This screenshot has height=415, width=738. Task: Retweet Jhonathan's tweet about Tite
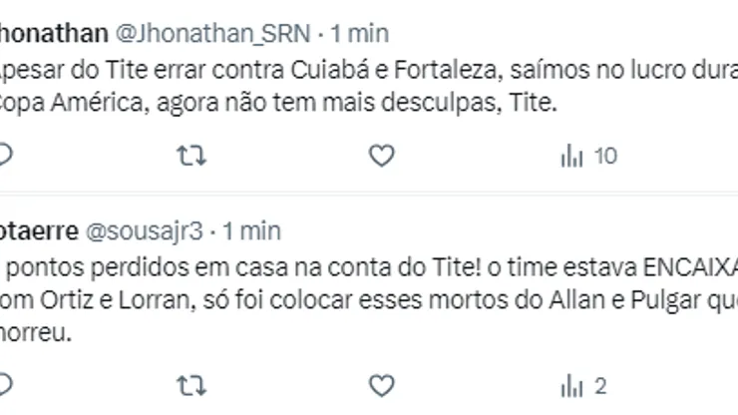click(x=190, y=156)
